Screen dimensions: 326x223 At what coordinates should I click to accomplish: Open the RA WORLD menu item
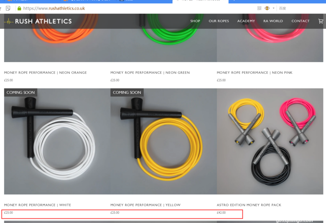[273, 21]
